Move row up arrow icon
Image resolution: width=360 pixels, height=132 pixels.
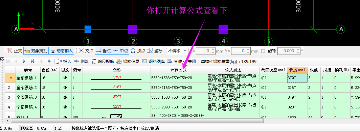point(42,61)
